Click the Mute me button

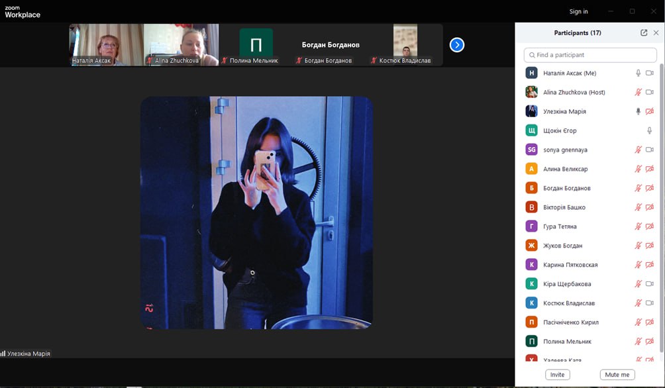tap(617, 375)
